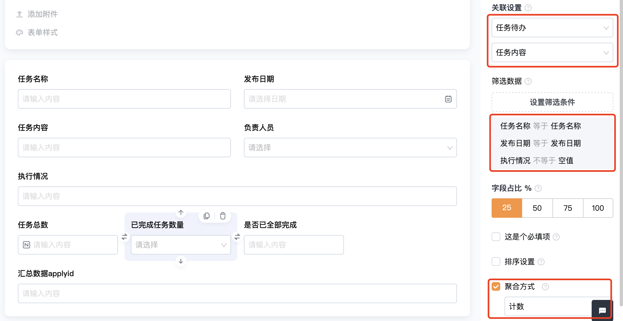The width and height of the screenshot is (623, 321).
Task: Open help icon next to 排序设置
Action: tap(541, 262)
